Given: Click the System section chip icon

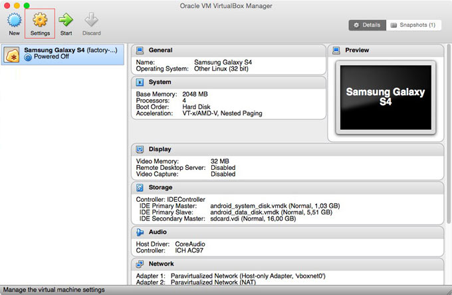Looking at the screenshot, I should point(140,83).
